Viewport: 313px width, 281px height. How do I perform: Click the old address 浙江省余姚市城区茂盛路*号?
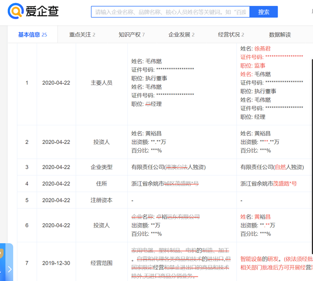pyautogui.click(x=165, y=184)
